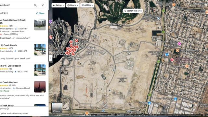The width and height of the screenshot is (208, 117).
Task: Open All filters
Action: tap(87, 5)
